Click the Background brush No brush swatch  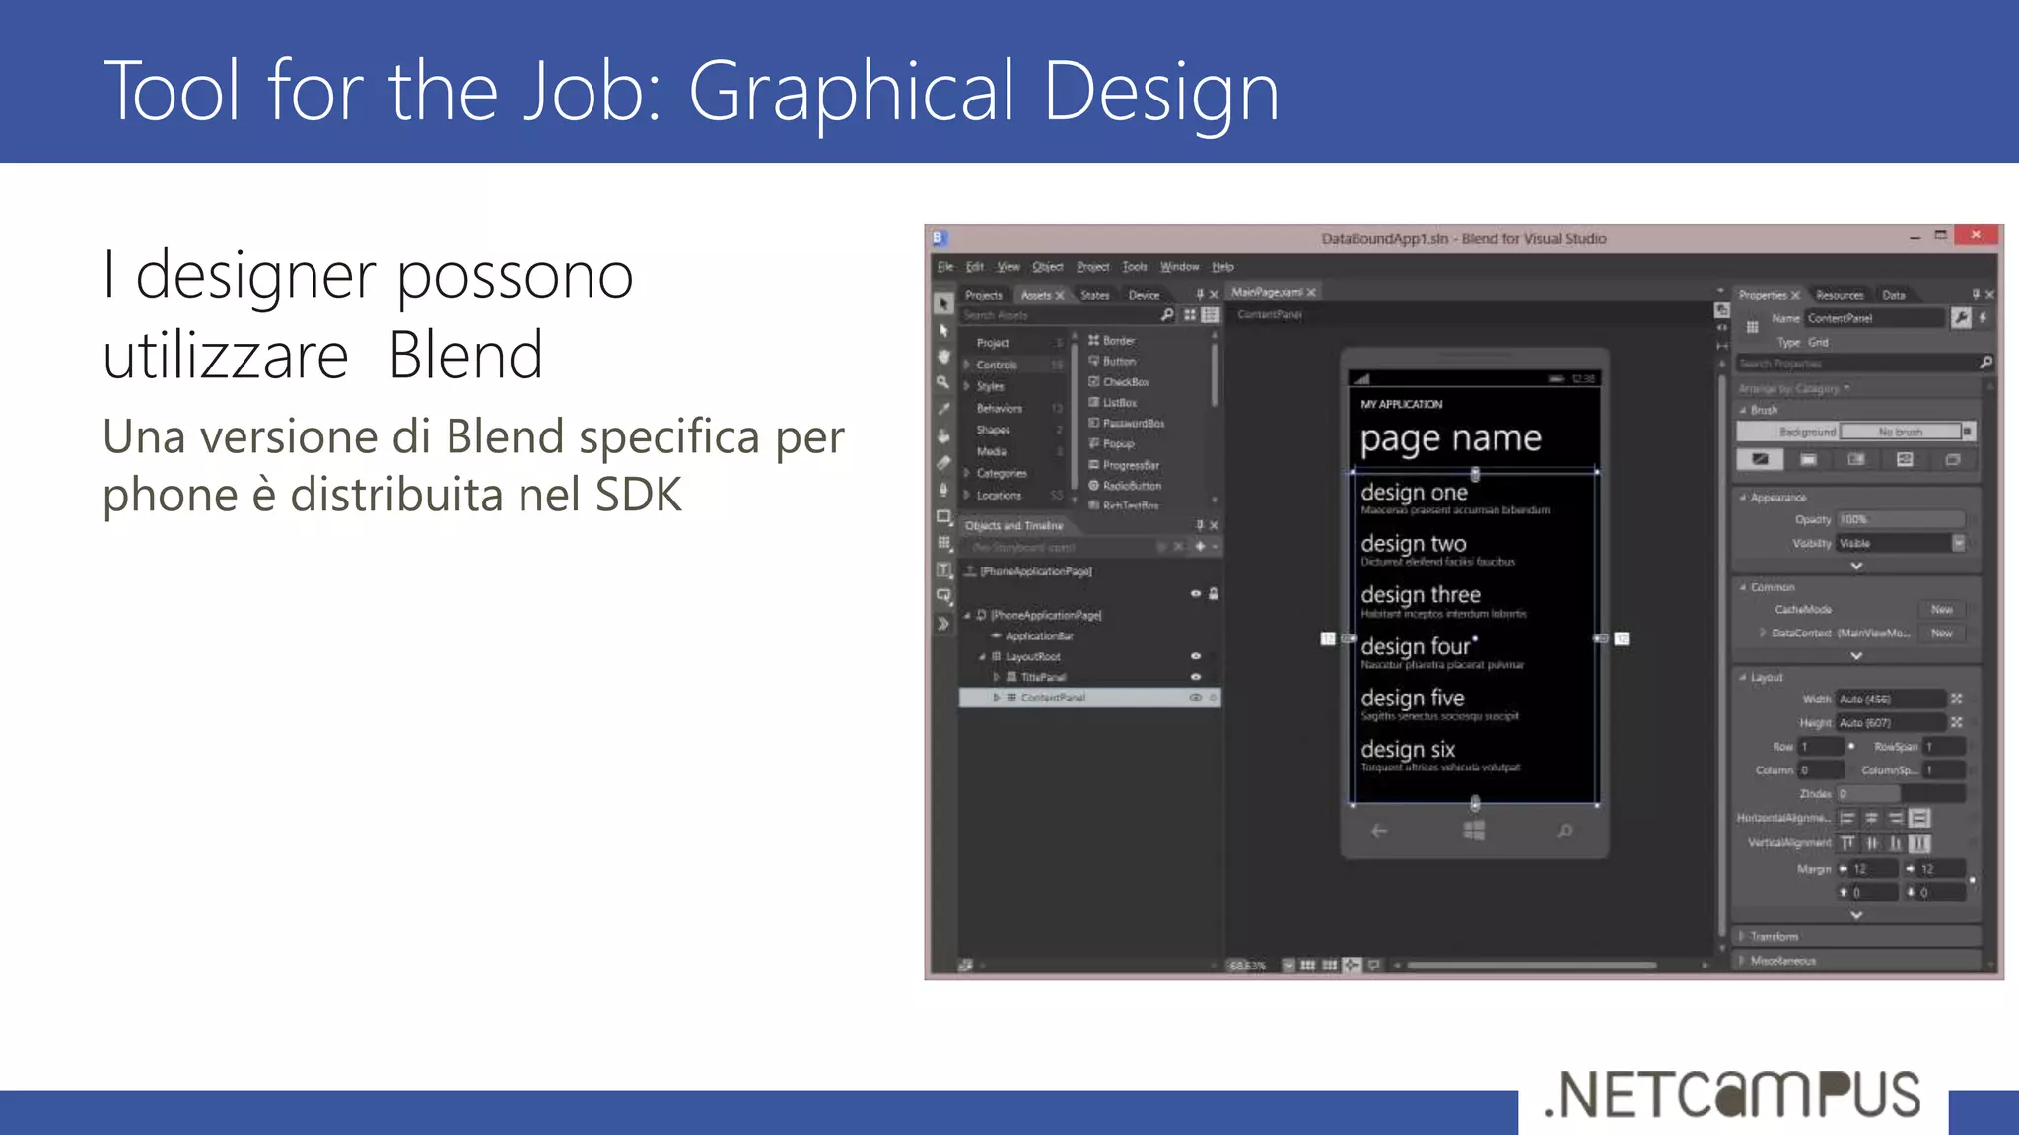(1900, 432)
